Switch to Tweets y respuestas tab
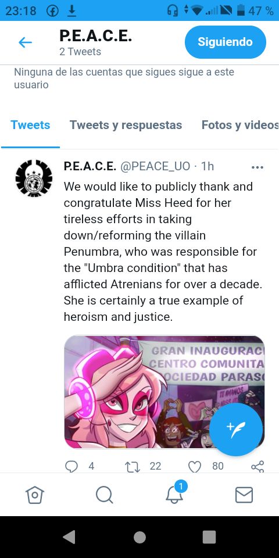 click(126, 125)
